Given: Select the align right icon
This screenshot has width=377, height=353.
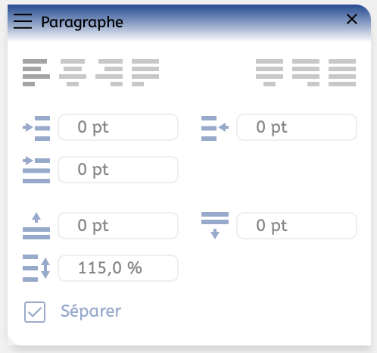Looking at the screenshot, I should 109,73.
